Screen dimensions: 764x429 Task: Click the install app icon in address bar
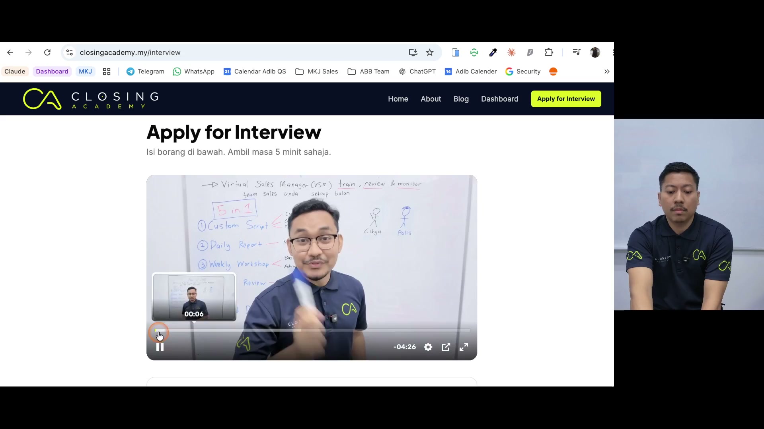(x=413, y=52)
